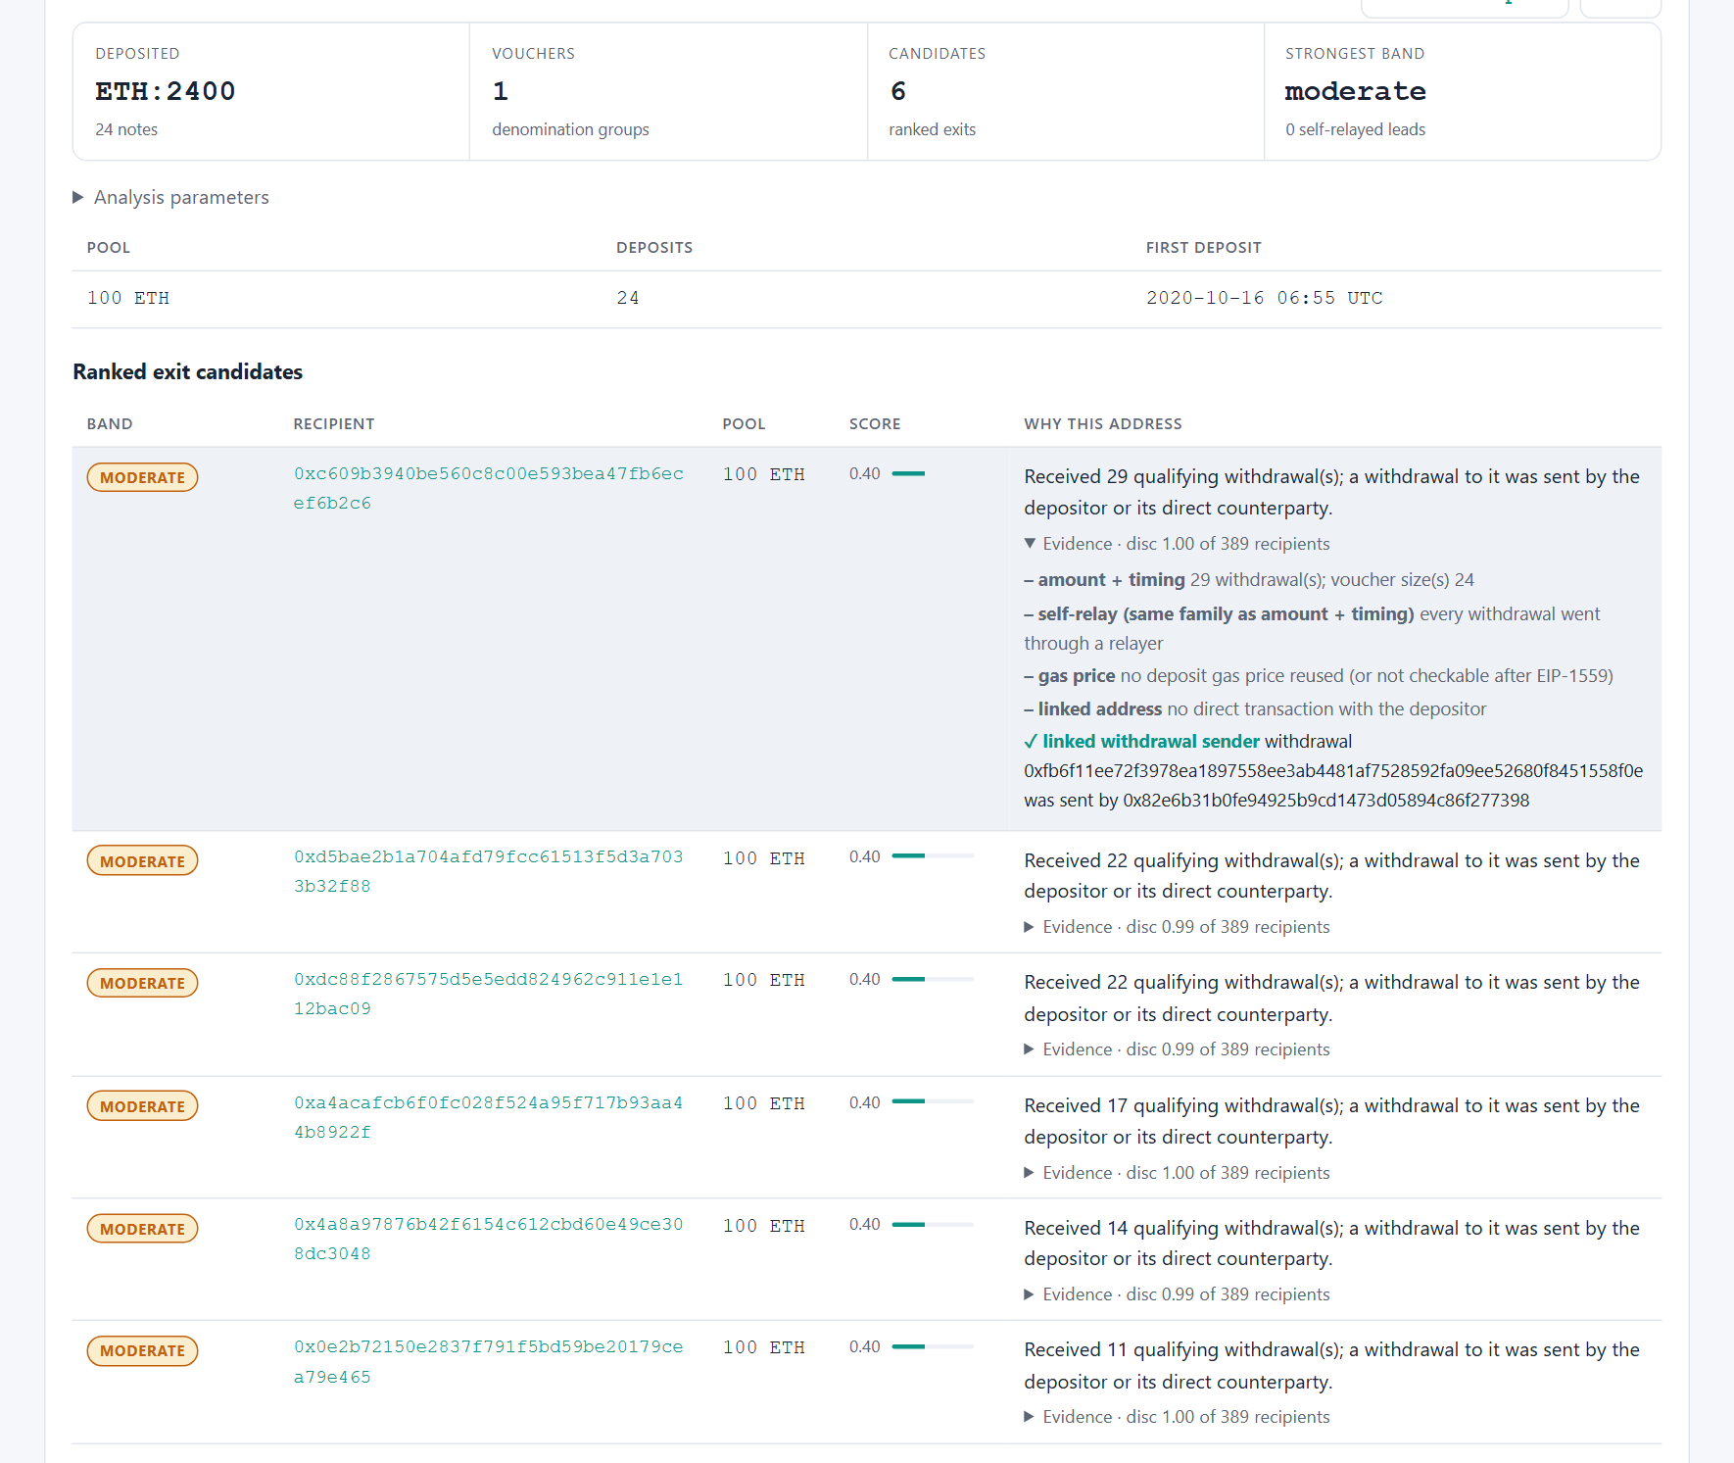Click score bar for 0xc609b394 row
The height and width of the screenshot is (1463, 1734).
(933, 473)
